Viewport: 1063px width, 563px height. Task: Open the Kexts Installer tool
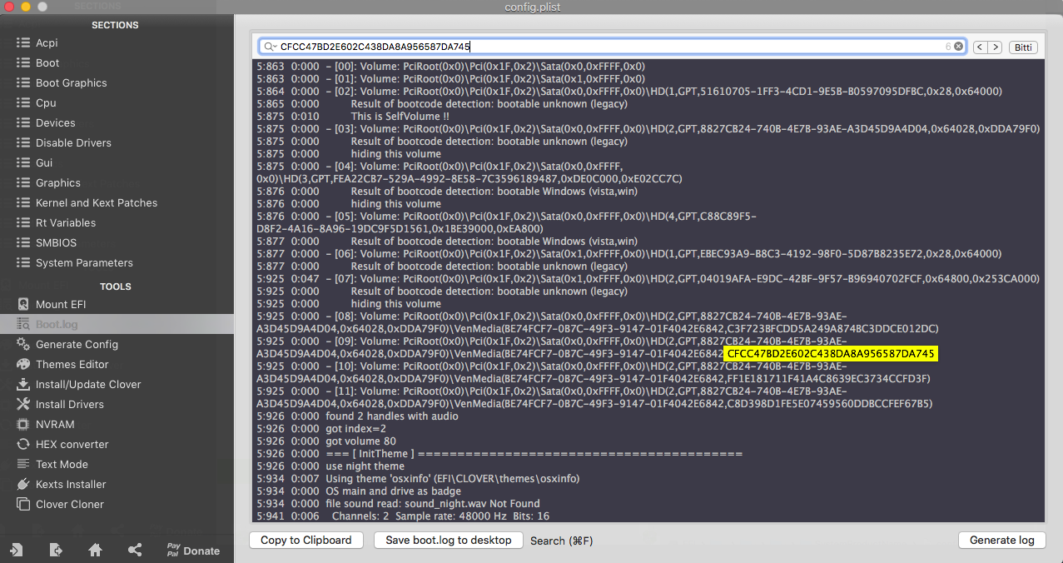coord(71,484)
